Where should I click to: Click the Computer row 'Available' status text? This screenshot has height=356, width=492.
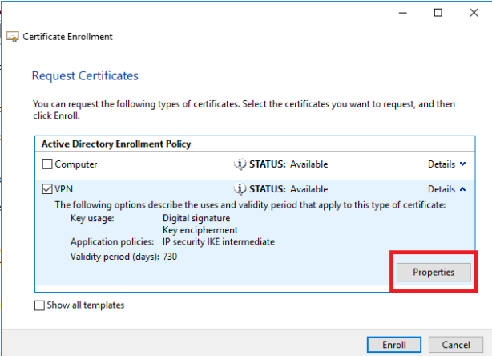(x=309, y=164)
